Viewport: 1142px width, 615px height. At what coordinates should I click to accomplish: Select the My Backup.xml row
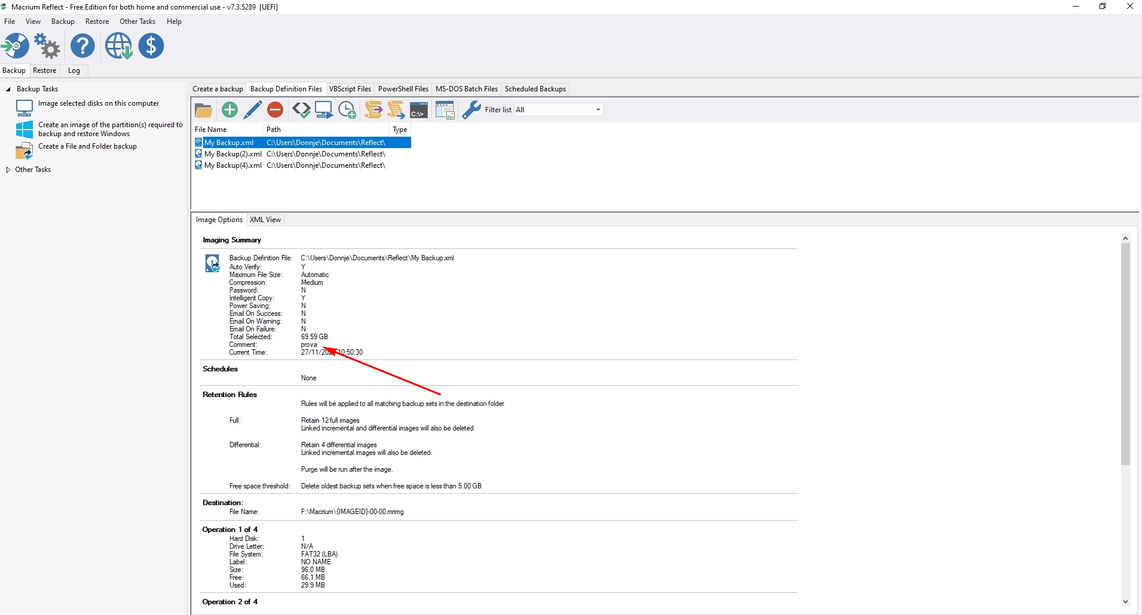tap(302, 143)
